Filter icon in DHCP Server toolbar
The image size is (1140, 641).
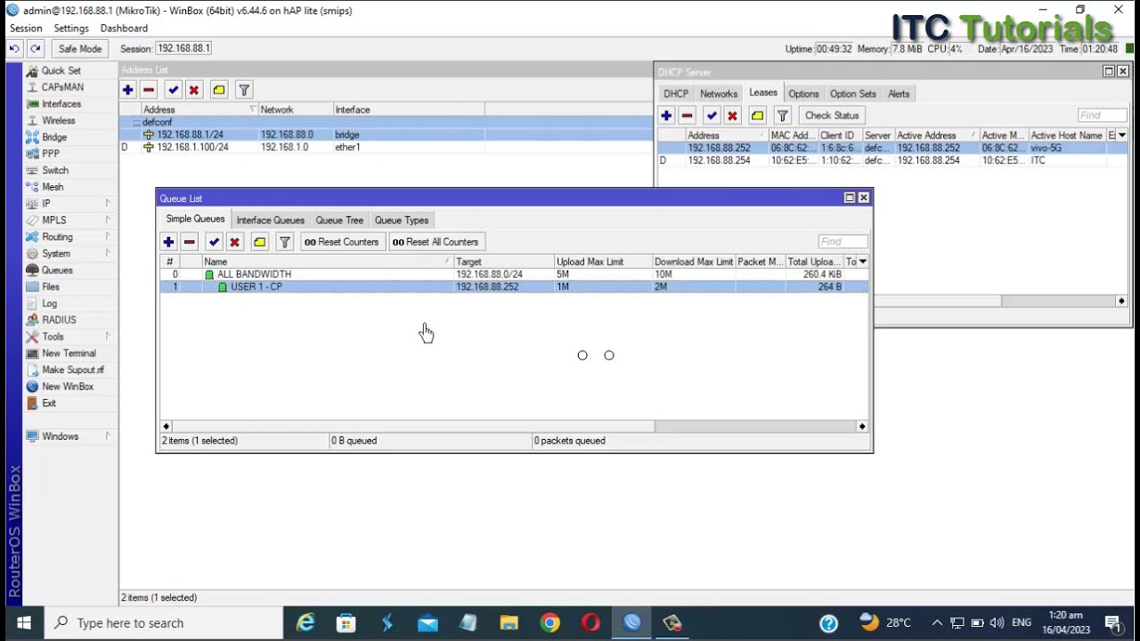pos(782,116)
